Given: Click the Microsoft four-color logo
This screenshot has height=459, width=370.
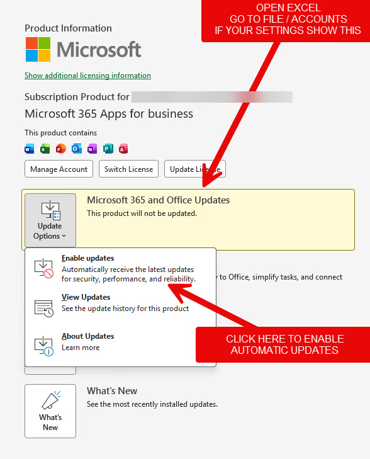Looking at the screenshot, I should tap(38, 50).
